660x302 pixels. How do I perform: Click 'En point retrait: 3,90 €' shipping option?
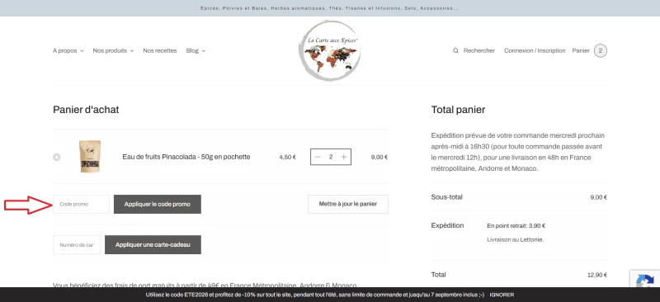[516, 226]
